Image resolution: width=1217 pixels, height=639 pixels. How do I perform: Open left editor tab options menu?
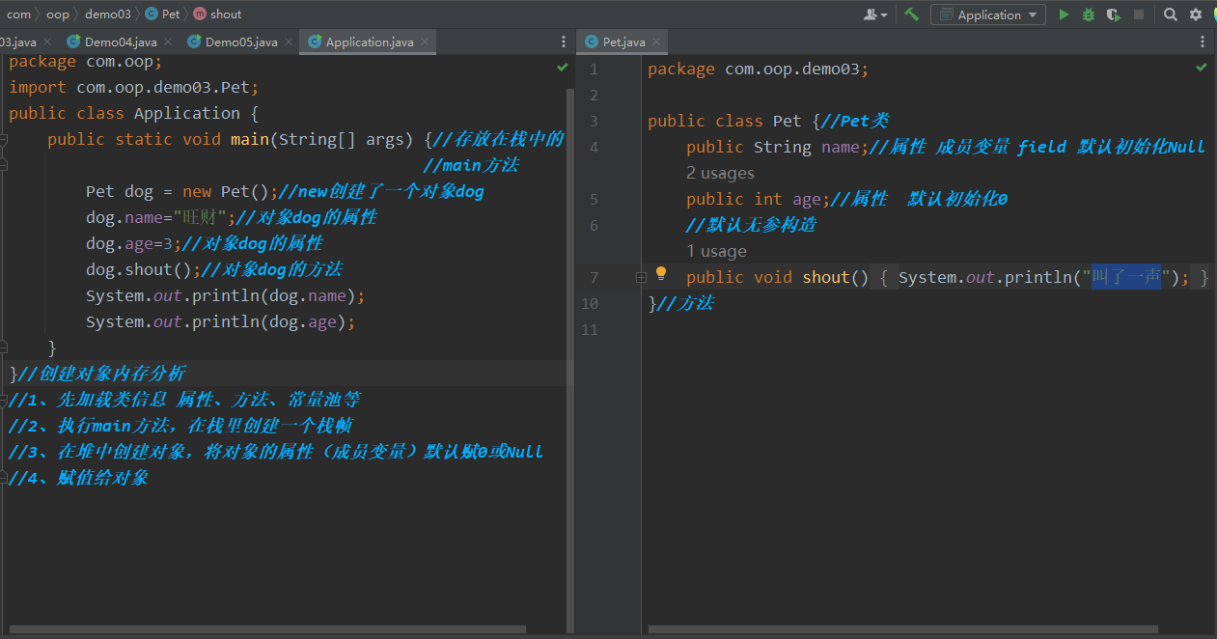[564, 42]
